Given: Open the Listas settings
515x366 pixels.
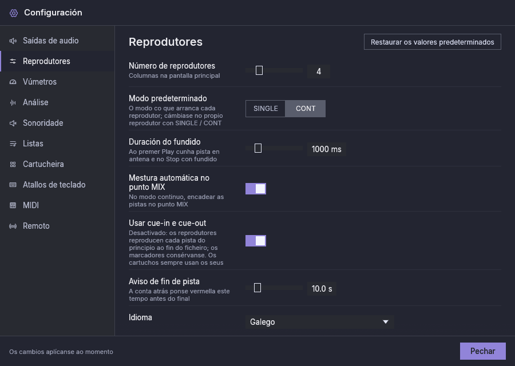Looking at the screenshot, I should pyautogui.click(x=57, y=144).
